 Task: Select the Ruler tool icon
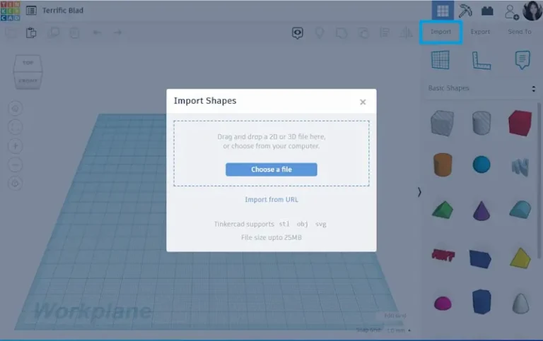(x=481, y=61)
